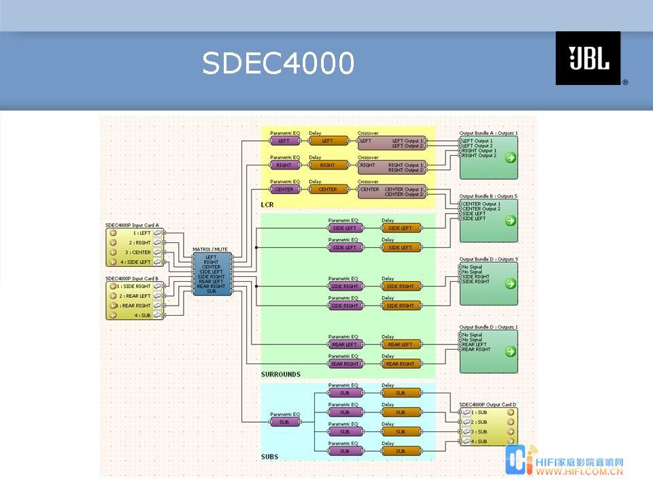The image size is (653, 490).
Task: Open the RIGHT Crossover block
Action: 392,167
